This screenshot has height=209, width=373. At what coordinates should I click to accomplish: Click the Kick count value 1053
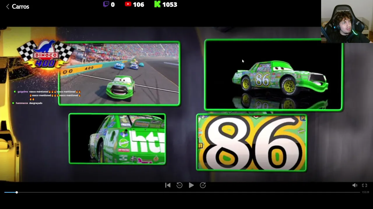tap(170, 5)
